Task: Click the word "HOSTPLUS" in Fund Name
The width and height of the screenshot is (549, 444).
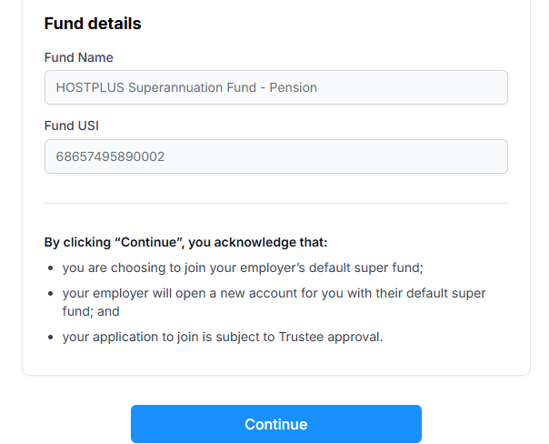Action: (x=89, y=87)
